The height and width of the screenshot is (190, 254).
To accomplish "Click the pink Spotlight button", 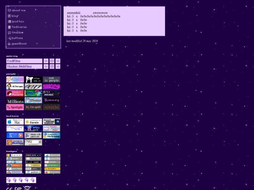I will coord(15,107).
